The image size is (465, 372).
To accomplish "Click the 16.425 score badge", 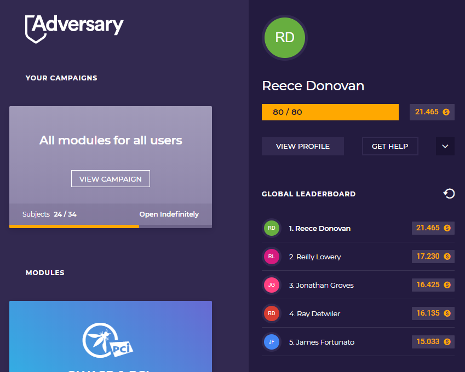I will tap(433, 285).
